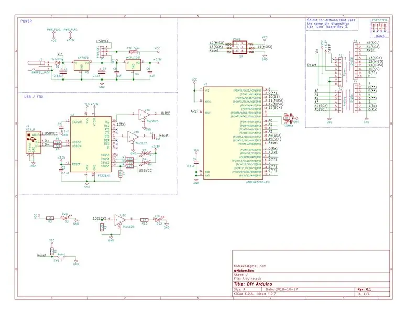The height and width of the screenshot is (314, 407).
Task: Click the barrel jack connector J2
Action: pyautogui.click(x=39, y=66)
